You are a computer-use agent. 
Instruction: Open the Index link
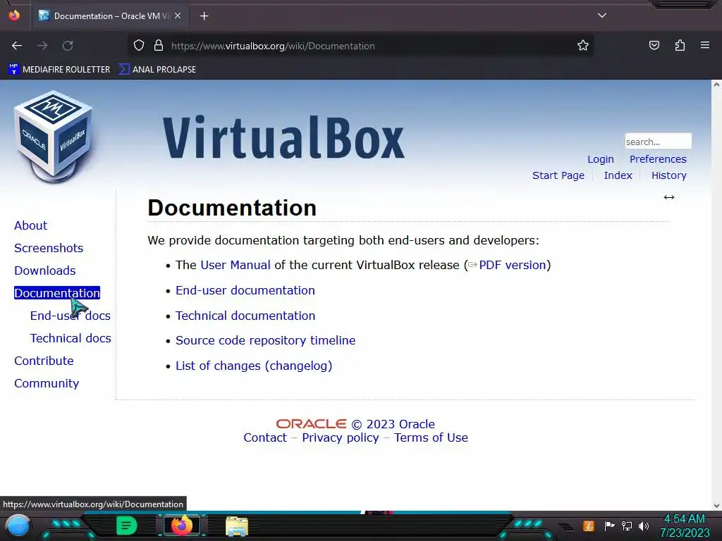(x=618, y=175)
